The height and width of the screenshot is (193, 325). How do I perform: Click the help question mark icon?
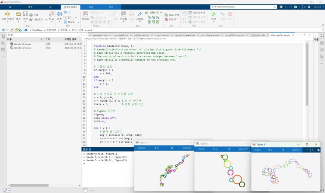click(x=296, y=7)
